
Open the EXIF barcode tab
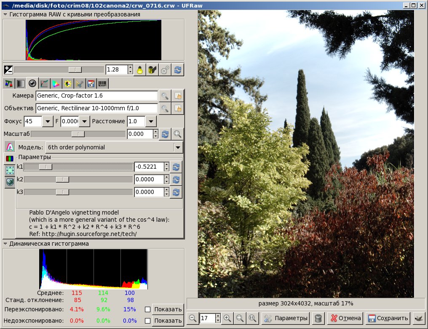coord(102,84)
